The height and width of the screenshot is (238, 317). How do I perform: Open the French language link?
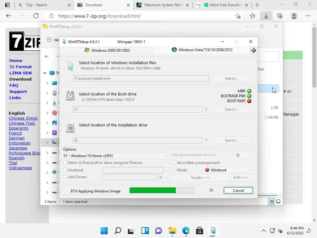[x=15, y=133]
